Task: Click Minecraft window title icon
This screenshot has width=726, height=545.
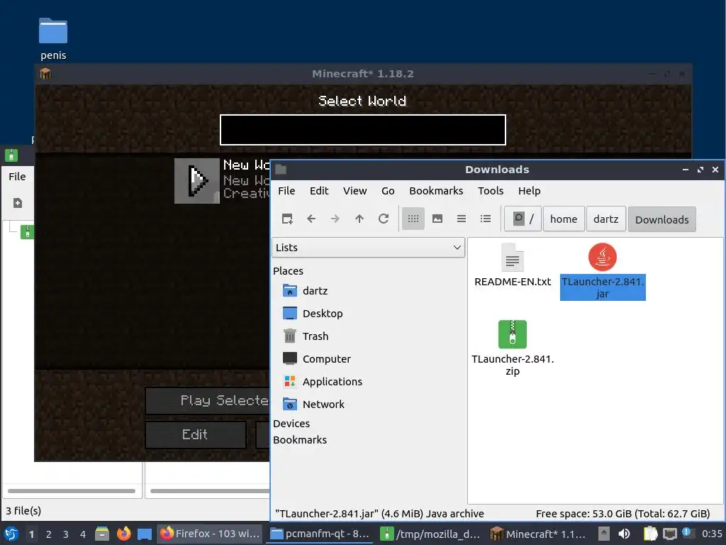Action: coord(45,74)
